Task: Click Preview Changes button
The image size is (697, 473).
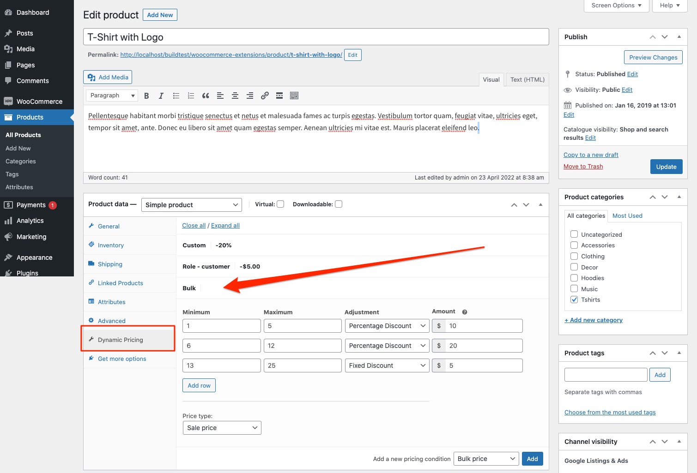Action: [653, 57]
